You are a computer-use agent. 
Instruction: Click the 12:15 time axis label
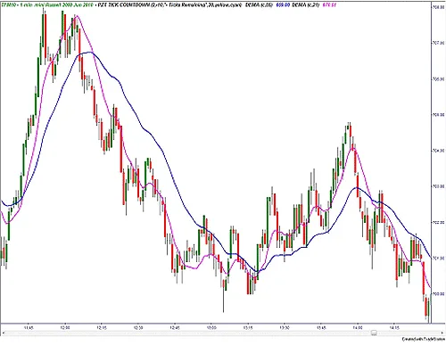point(102,327)
